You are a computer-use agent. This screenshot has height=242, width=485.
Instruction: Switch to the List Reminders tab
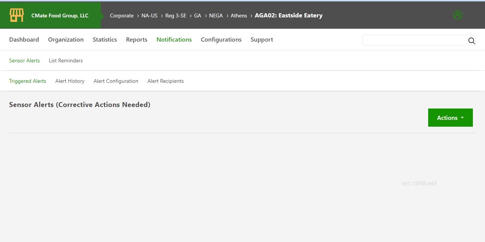tap(66, 60)
